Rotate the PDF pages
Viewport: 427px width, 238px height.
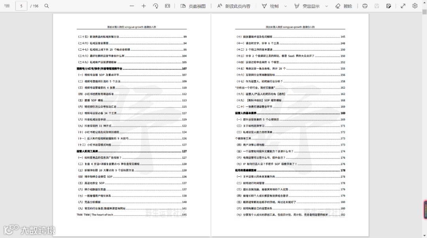coord(155,6)
